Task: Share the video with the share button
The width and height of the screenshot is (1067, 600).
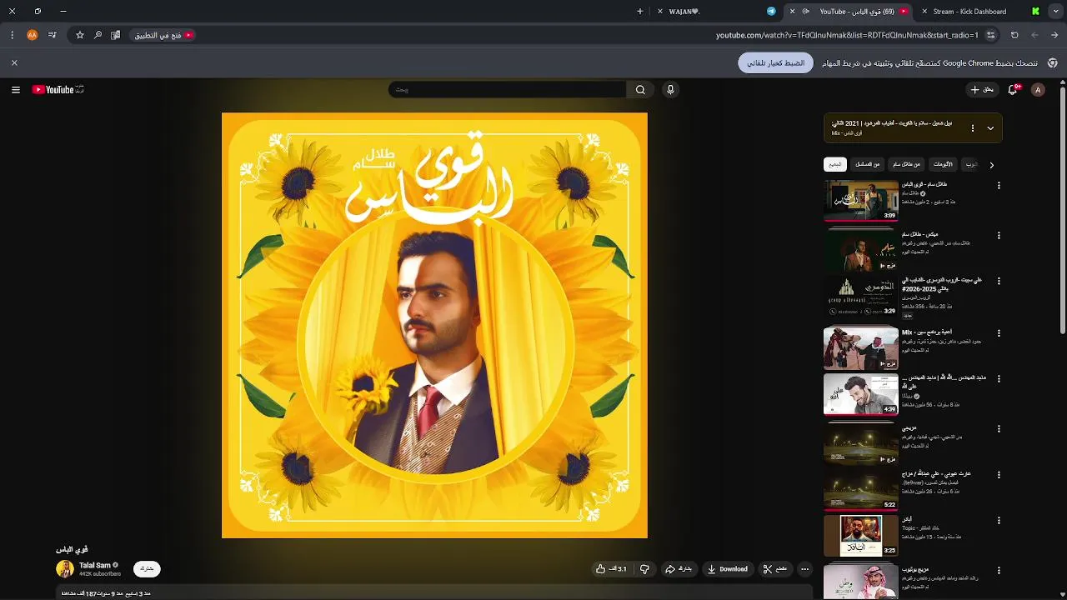Action: click(679, 569)
